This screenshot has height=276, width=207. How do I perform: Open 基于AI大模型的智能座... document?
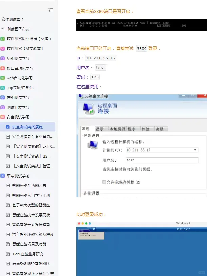click(33, 205)
